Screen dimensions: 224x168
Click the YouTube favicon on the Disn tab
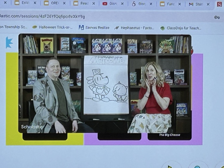click(x=105, y=4)
